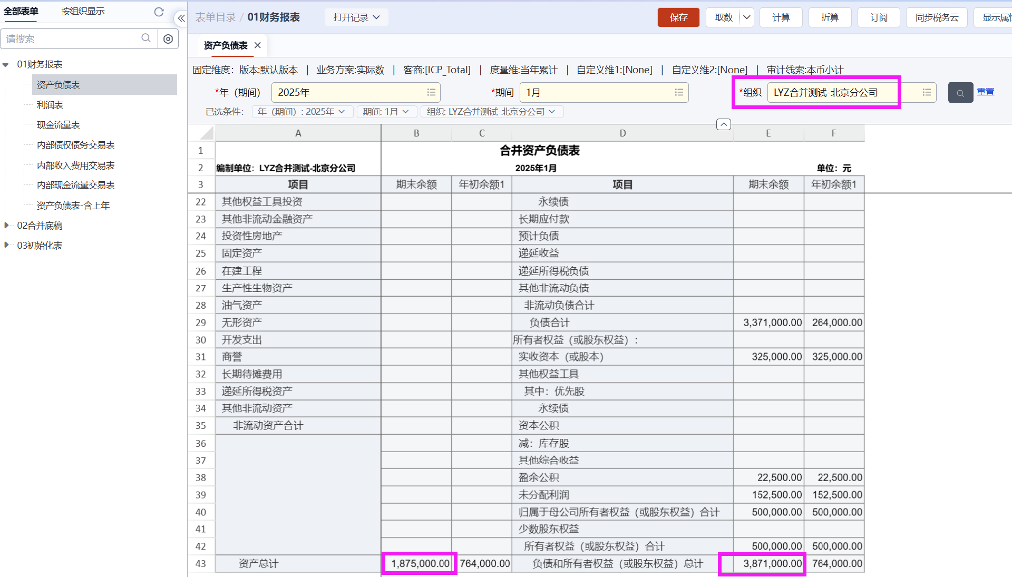This screenshot has height=577, width=1012.
Task: Switch to 按组织显示 tab
Action: click(x=83, y=11)
